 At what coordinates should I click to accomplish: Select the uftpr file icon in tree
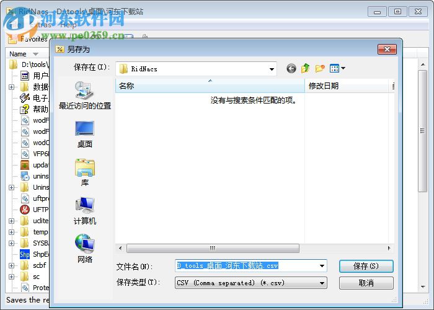click(25, 198)
